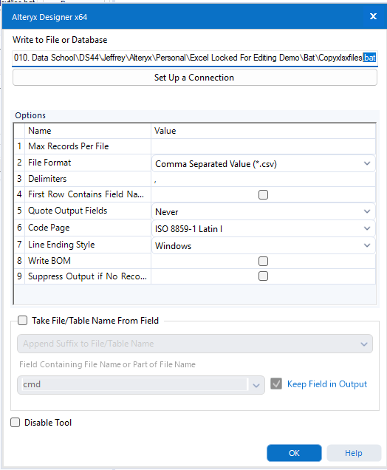Enable the Write BOM checkbox
Image resolution: width=387 pixels, height=470 pixels.
tap(263, 261)
